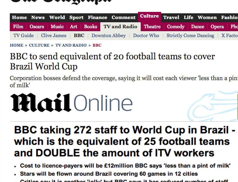Select TV and Radio tab
The width and height of the screenshot is (238, 182).
click(x=120, y=27)
